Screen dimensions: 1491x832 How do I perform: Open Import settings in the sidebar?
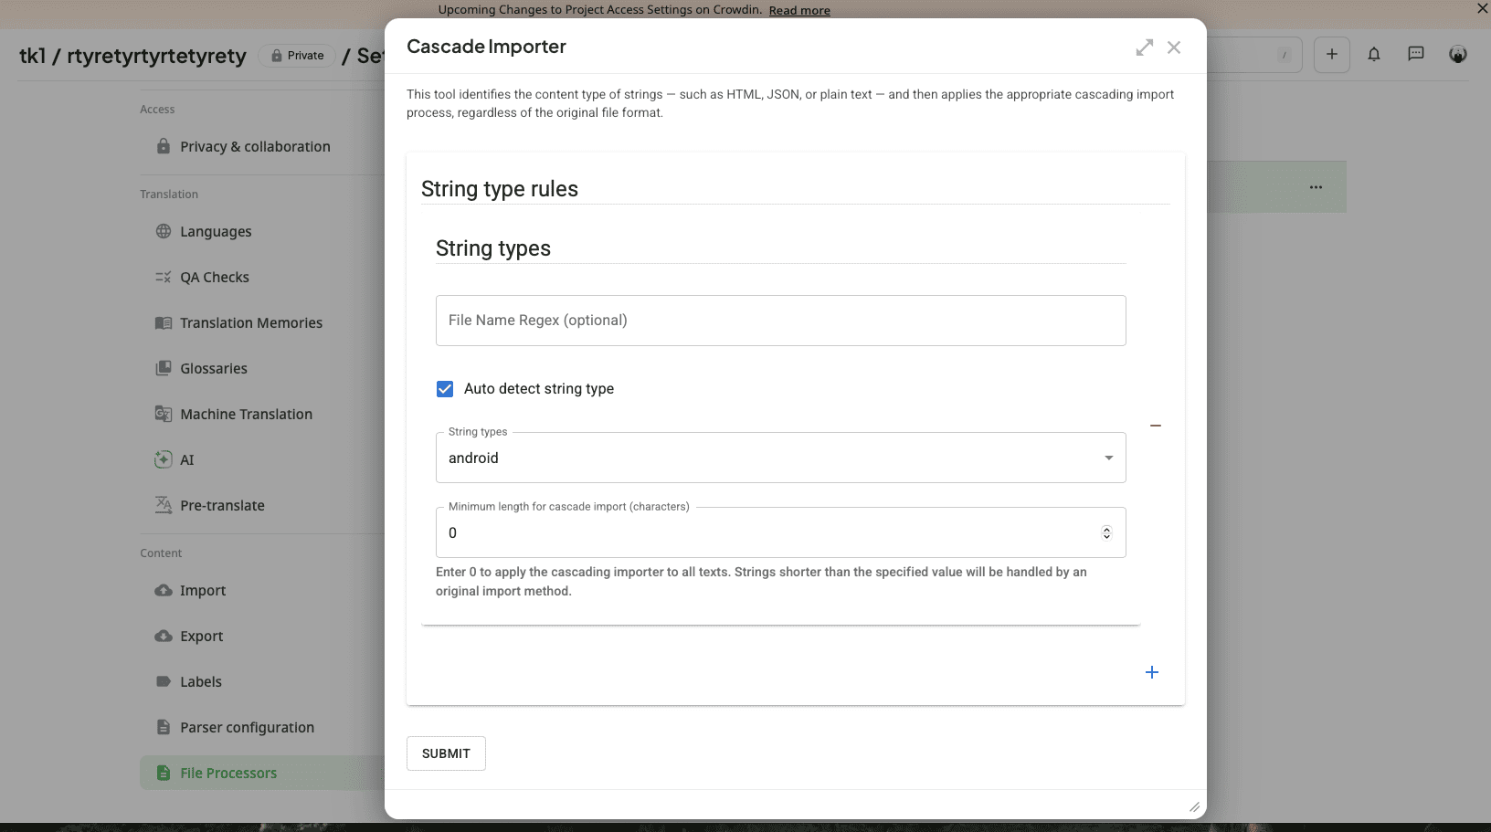point(203,590)
